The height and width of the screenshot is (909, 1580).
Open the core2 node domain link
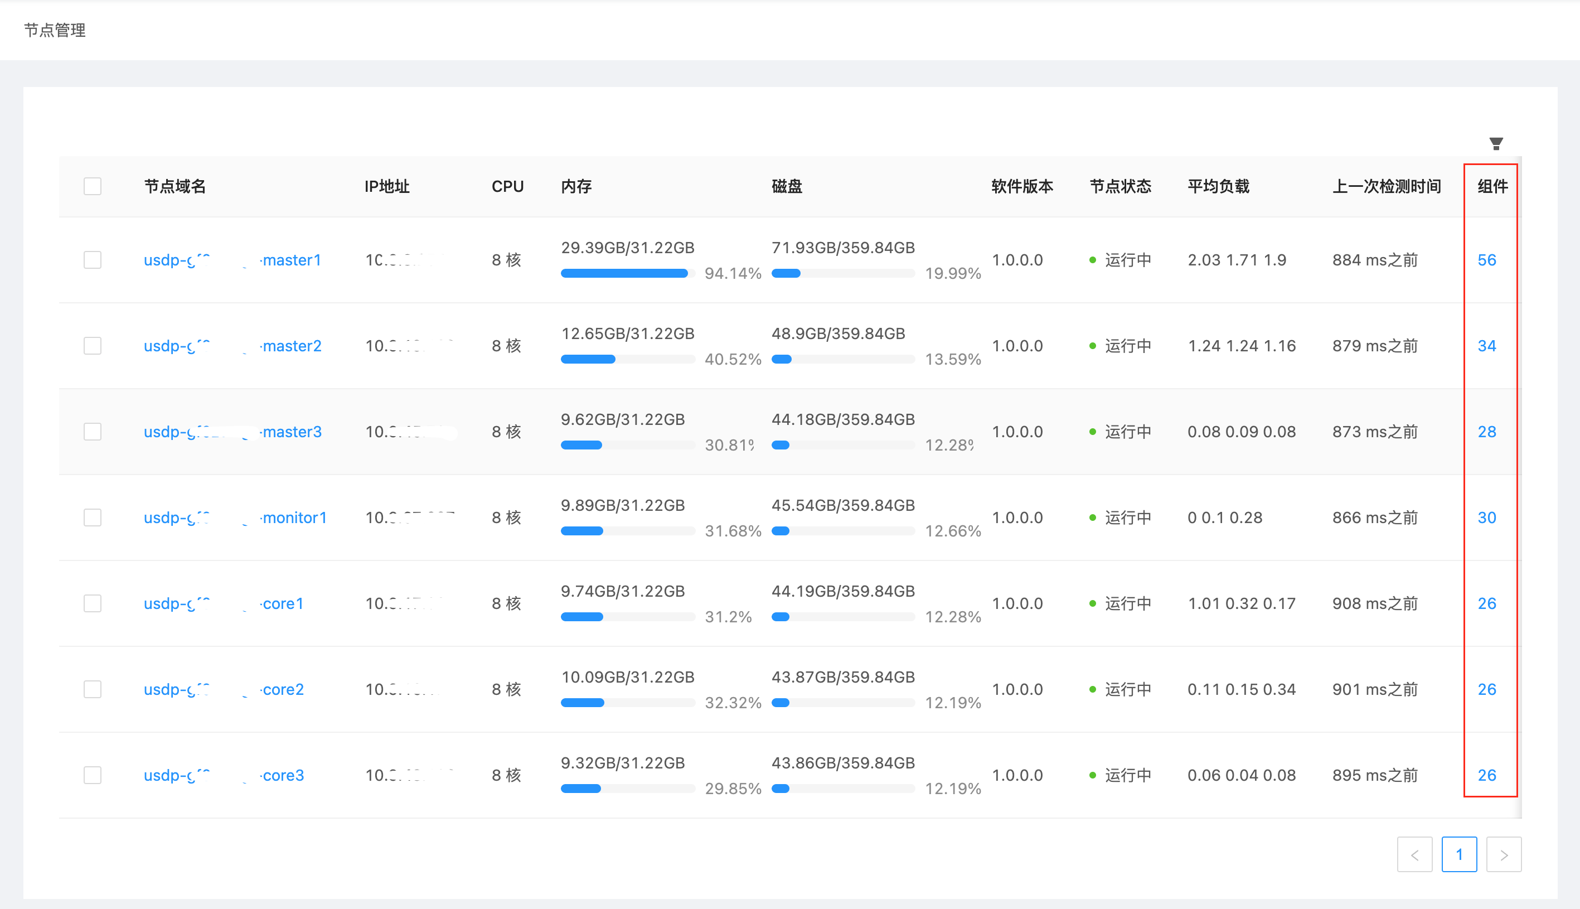(224, 689)
